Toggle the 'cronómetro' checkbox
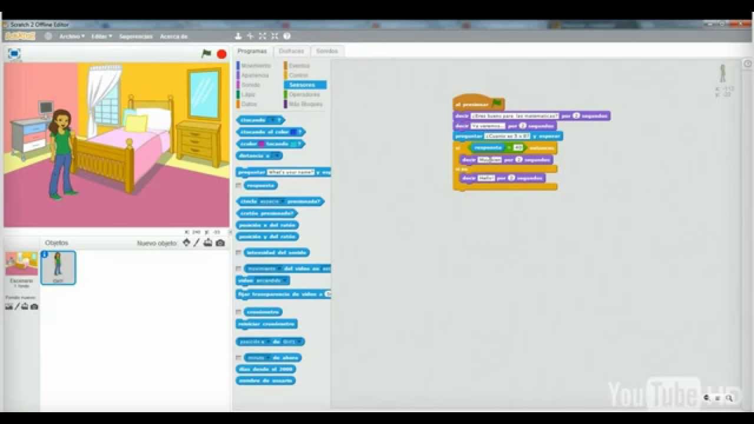The image size is (754, 424). click(239, 312)
